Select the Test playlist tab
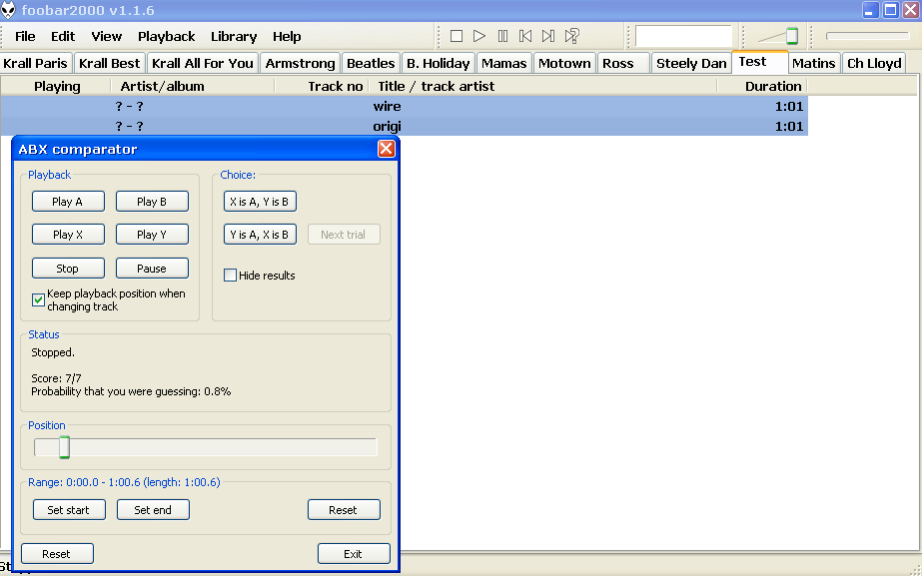 point(759,62)
